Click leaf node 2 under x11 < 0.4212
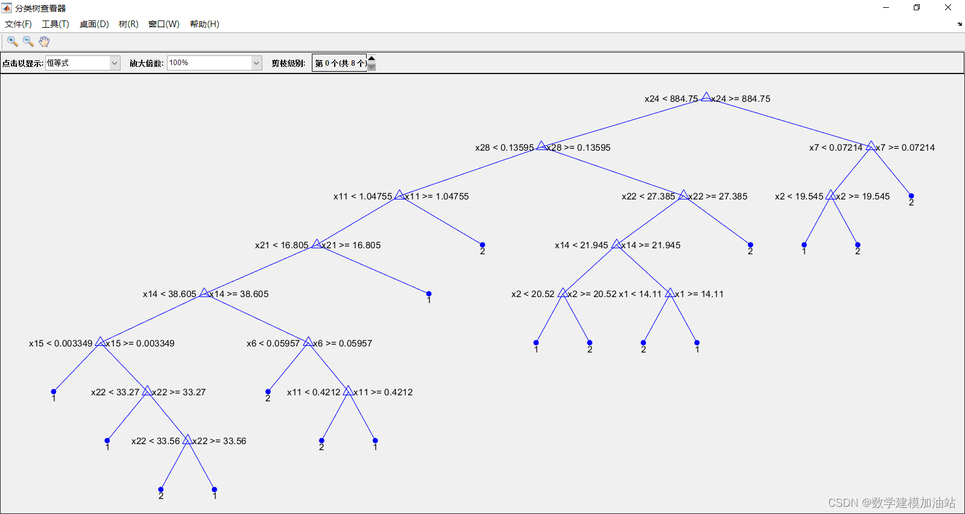Screen dimensions: 965x514 [321, 440]
